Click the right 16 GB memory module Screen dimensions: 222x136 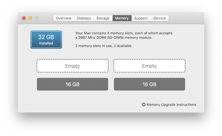(x=149, y=84)
